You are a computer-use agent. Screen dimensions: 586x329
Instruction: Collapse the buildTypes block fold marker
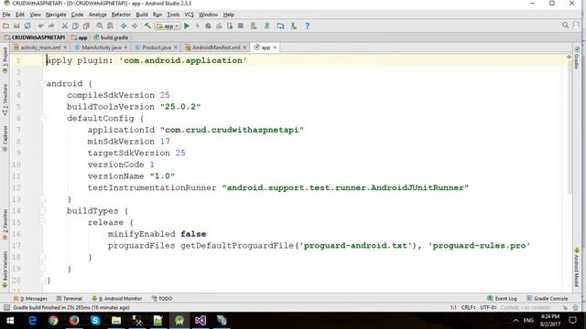pos(42,211)
